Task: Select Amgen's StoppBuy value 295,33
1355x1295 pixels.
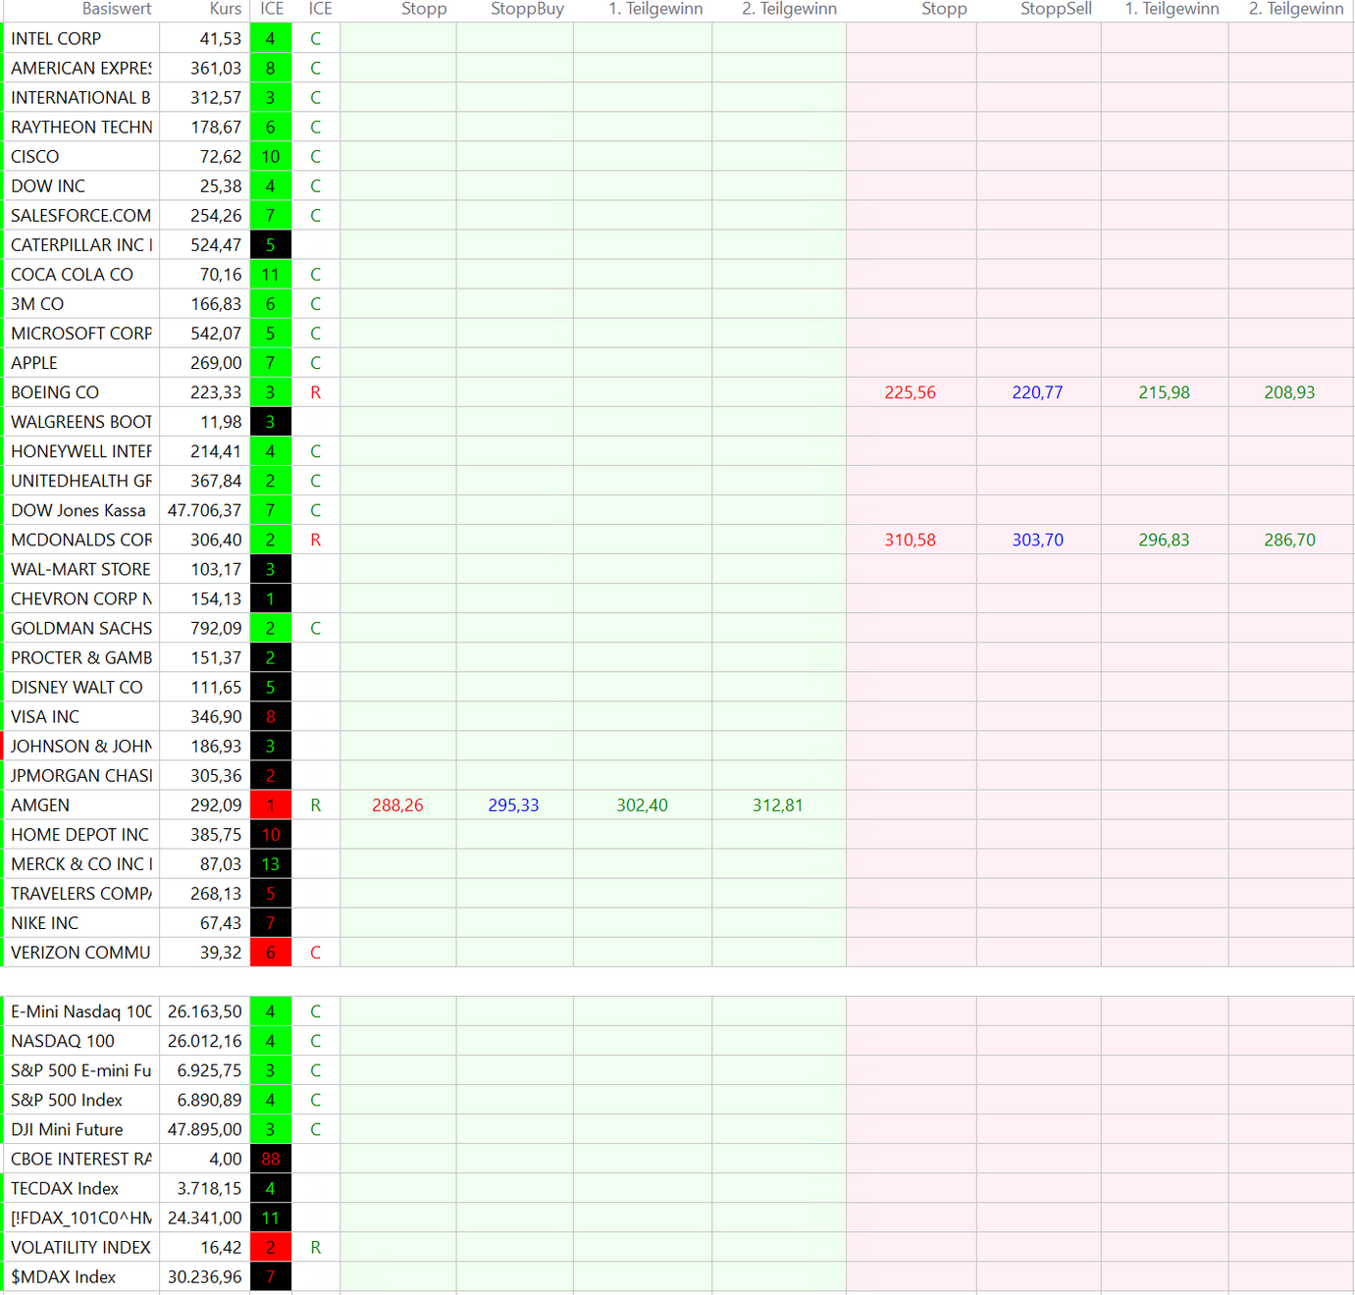Action: point(513,805)
